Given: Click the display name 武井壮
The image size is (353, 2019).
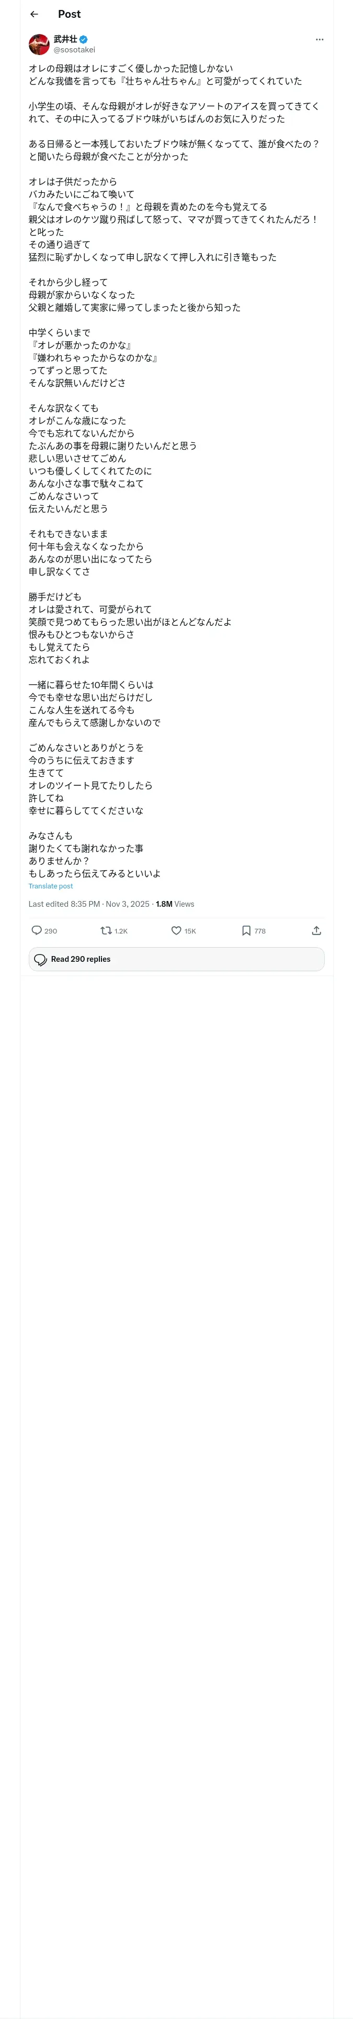Looking at the screenshot, I should (x=65, y=39).
